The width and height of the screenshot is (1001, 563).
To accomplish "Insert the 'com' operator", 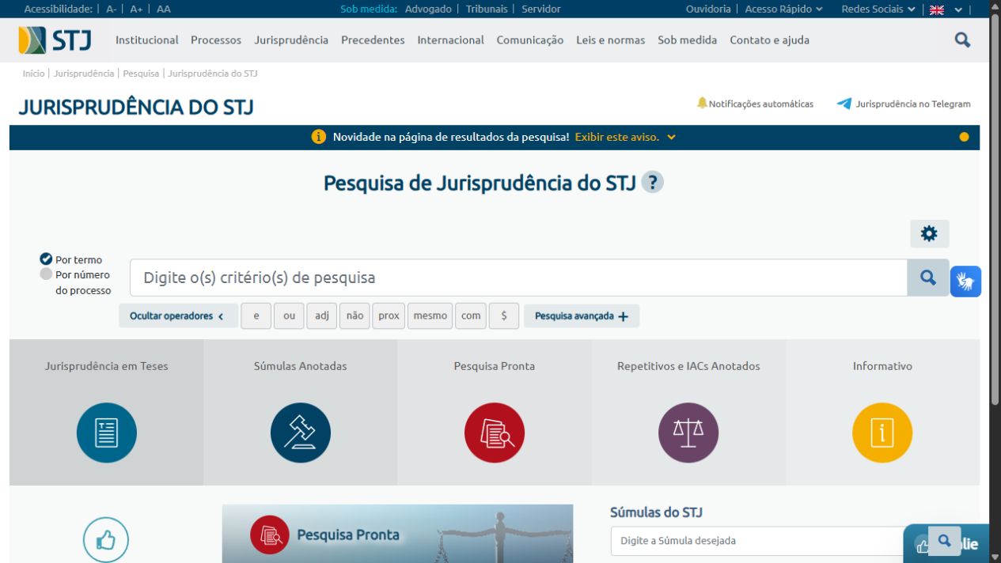I will click(471, 316).
